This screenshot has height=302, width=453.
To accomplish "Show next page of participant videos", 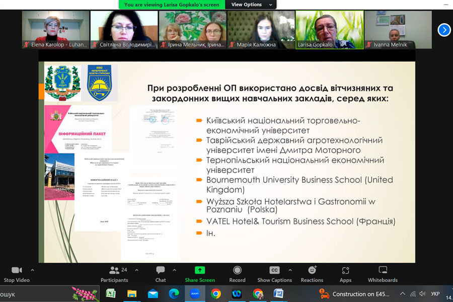I will pos(444,30).
